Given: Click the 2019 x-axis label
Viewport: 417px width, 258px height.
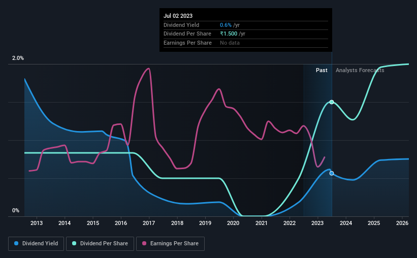Looking at the screenshot, I should click(205, 223).
